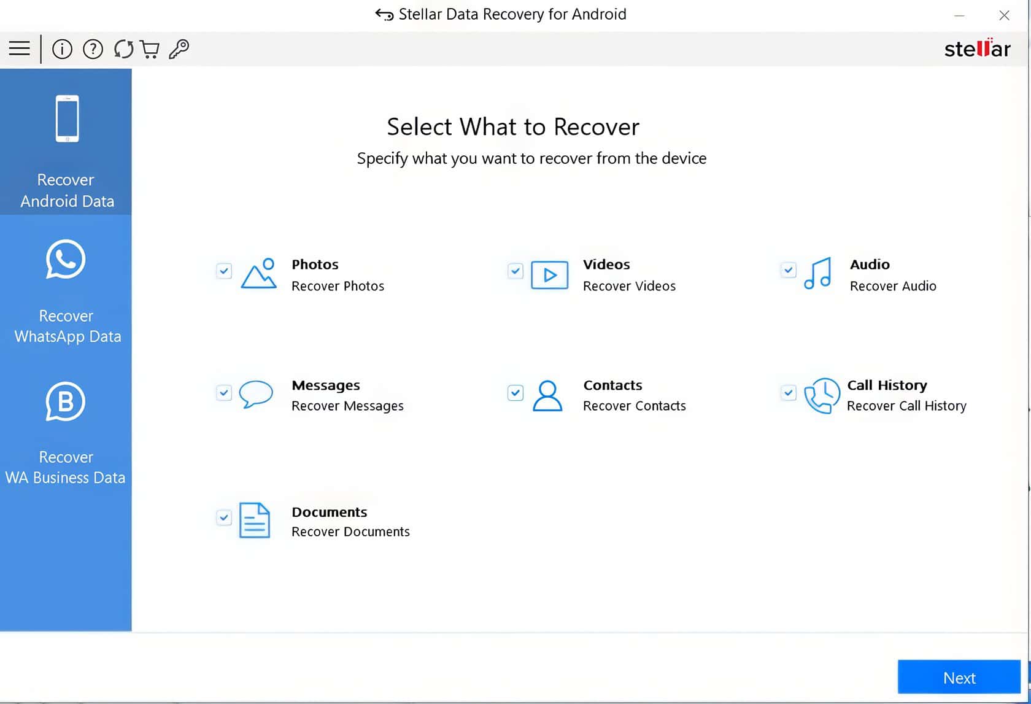This screenshot has width=1031, height=704.
Task: Toggle the Contacts checkbox
Action: coord(515,392)
